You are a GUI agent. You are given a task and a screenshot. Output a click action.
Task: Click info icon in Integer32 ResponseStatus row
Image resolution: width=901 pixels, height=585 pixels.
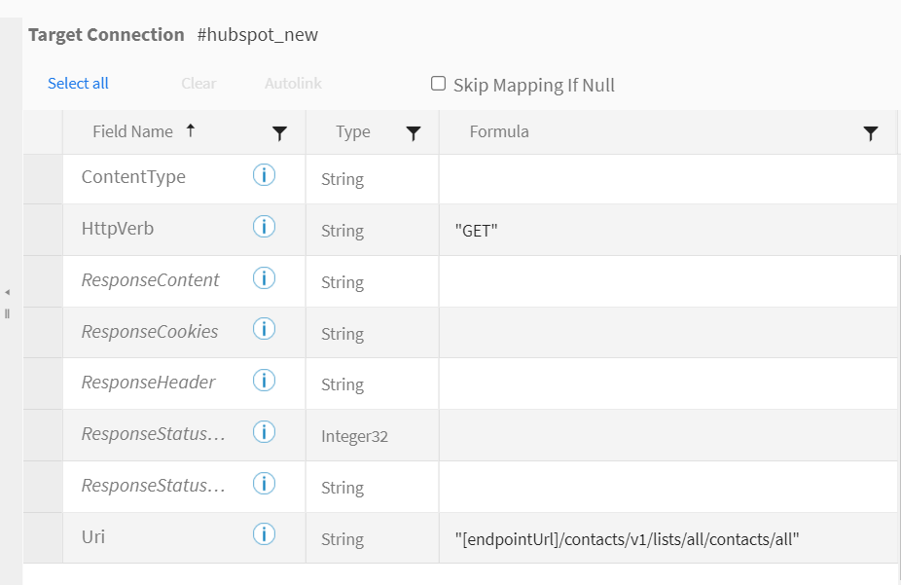264,432
